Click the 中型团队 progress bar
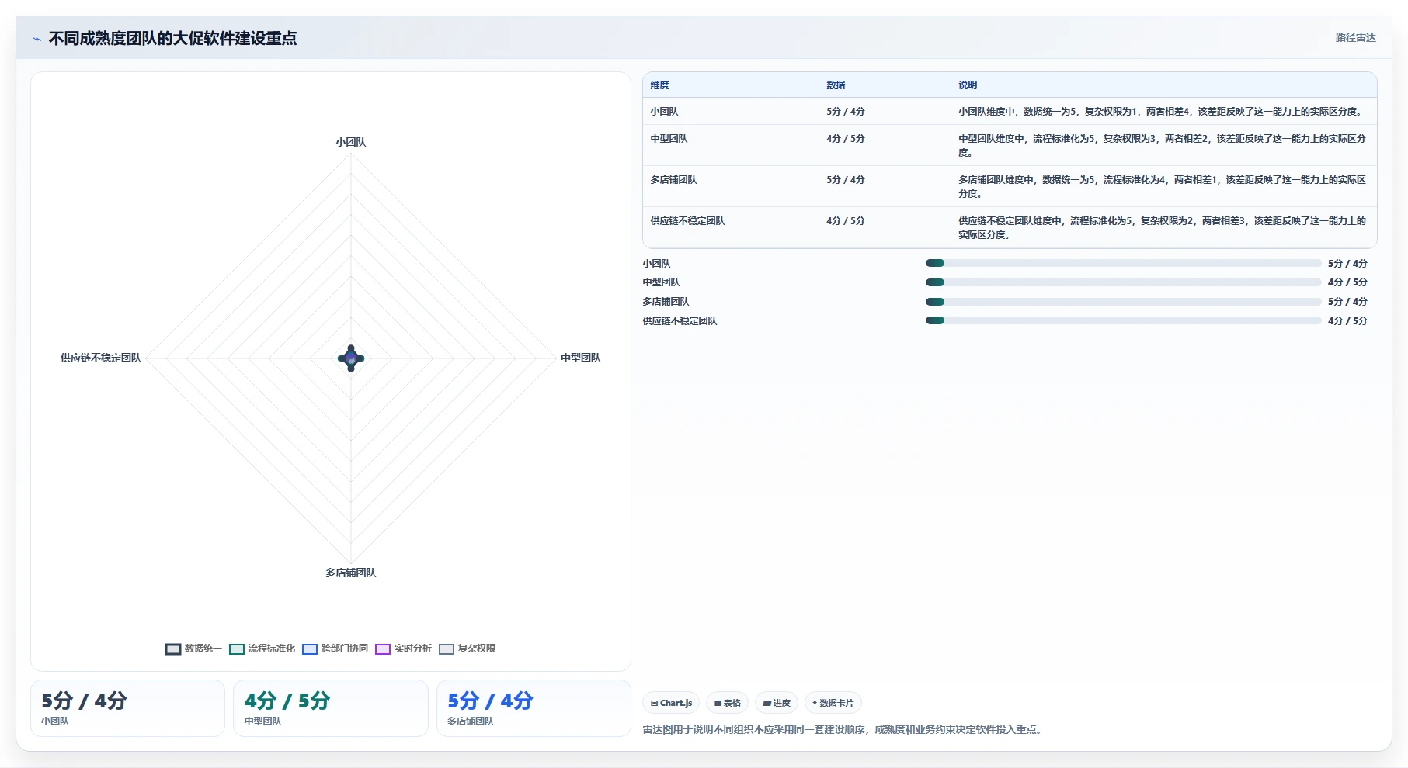Viewport: 1408px width, 768px height. coord(1123,282)
